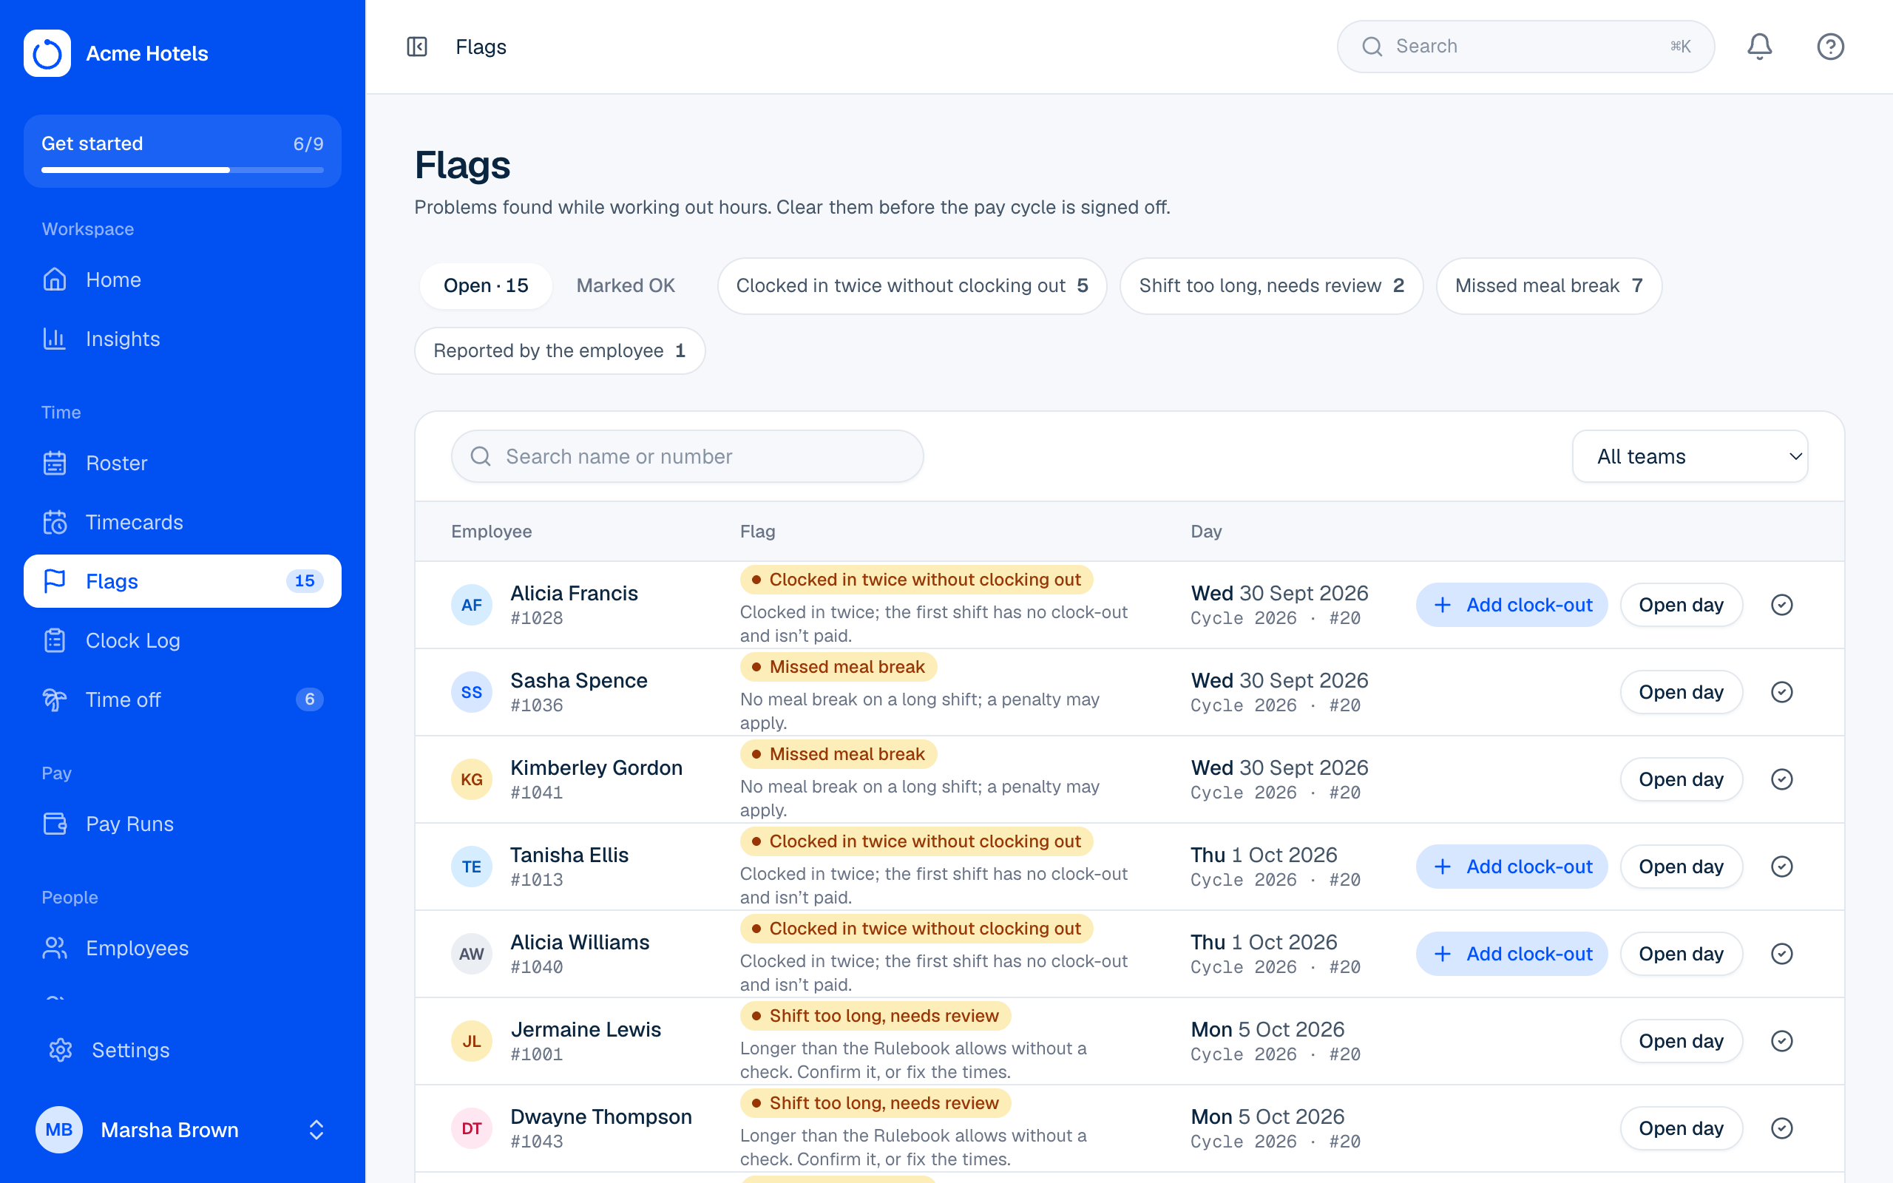1893x1183 pixels.
Task: Open Pay Runs in the sidebar
Action: pyautogui.click(x=182, y=824)
